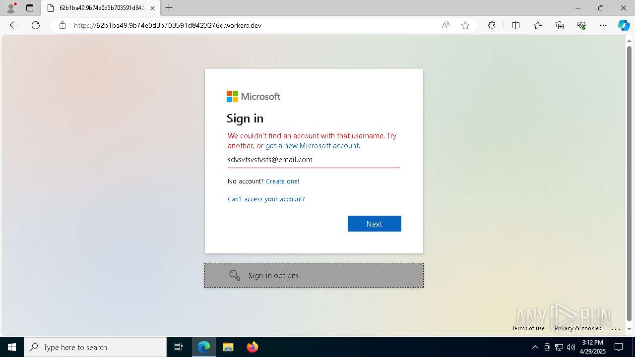Show hidden tray icons chevron
This screenshot has width=635, height=357.
pos(535,347)
